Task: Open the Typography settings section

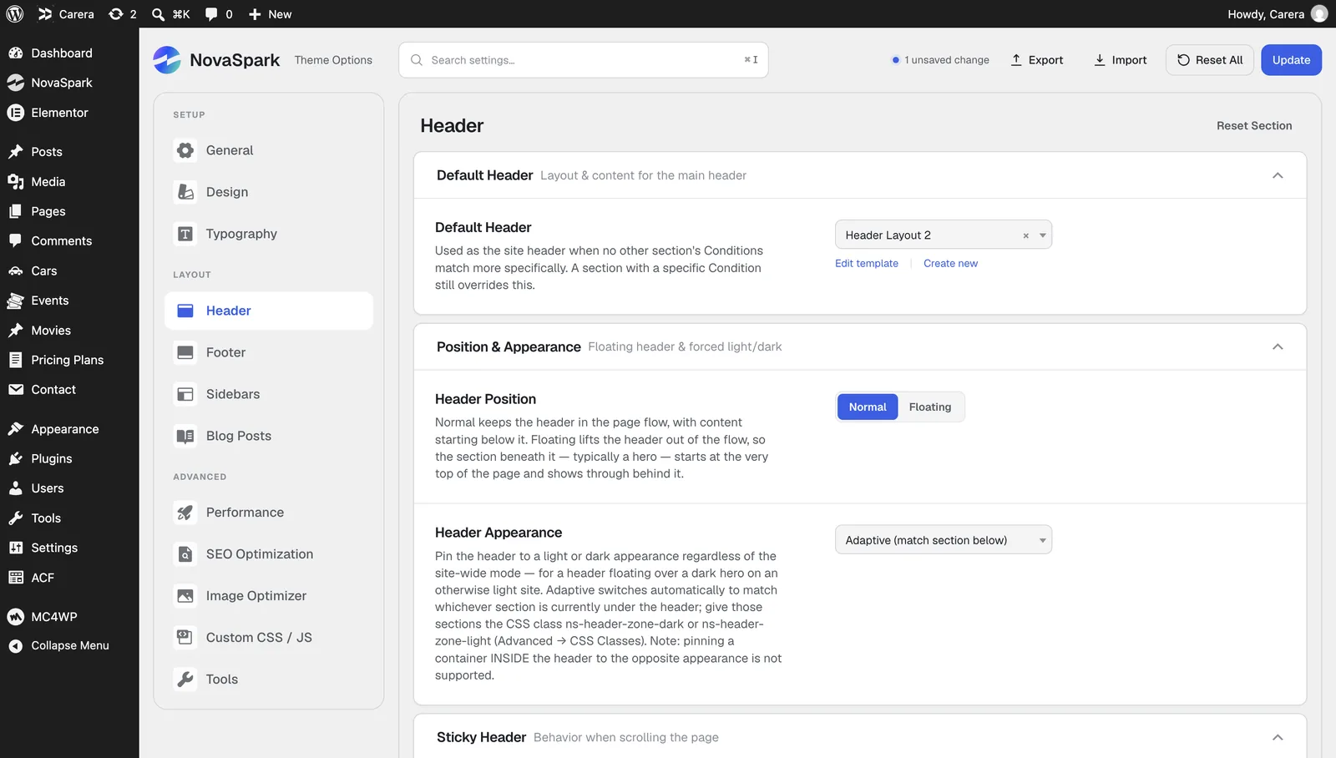Action: (269, 234)
